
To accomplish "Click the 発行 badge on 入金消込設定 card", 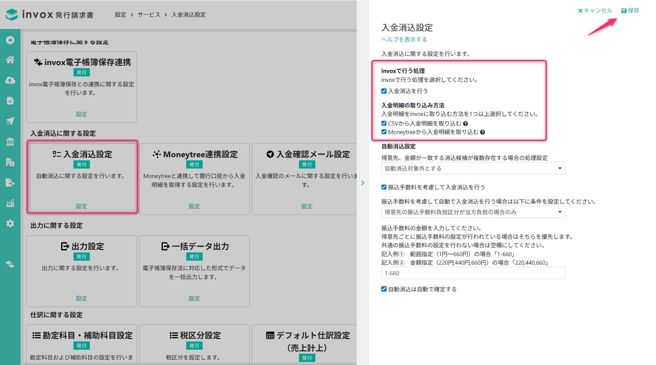I will point(82,165).
